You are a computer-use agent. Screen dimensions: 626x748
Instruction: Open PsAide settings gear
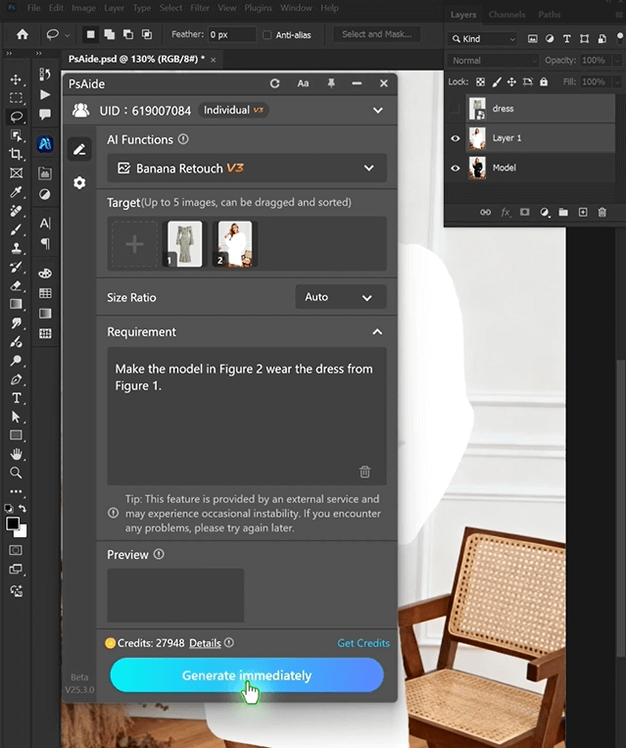[79, 182]
